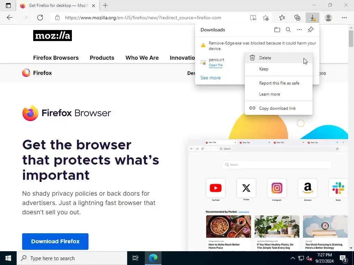Open Edge Settings and more menu
This screenshot has height=265, width=354.
click(344, 18)
